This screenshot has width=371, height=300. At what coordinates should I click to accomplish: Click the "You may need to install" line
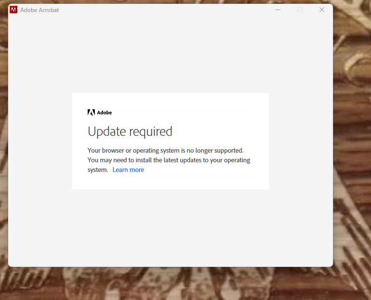[x=169, y=160]
